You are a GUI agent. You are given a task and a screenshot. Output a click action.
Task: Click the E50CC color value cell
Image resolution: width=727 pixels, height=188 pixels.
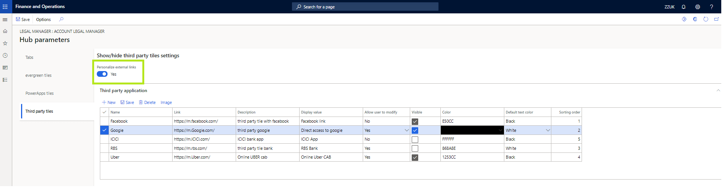(x=472, y=121)
